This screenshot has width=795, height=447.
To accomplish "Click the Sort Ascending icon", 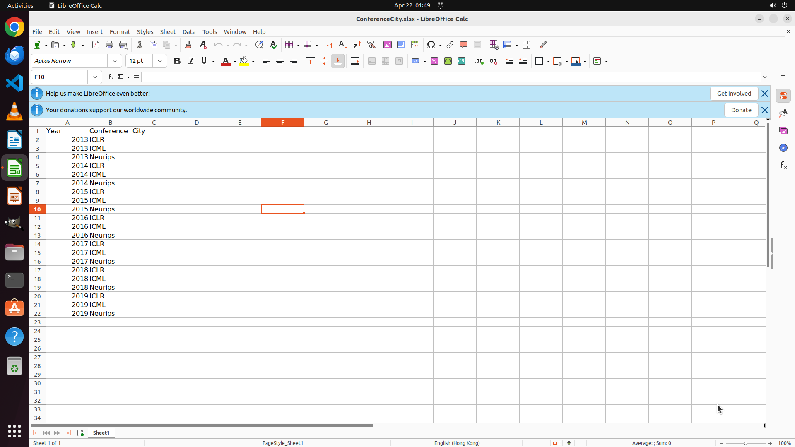I will pos(343,45).
